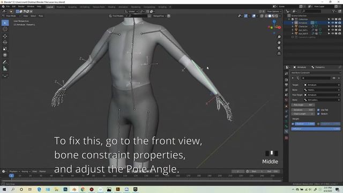The image size is (343, 193).
Task: Expand the Character outliner row
Action: [293, 26]
